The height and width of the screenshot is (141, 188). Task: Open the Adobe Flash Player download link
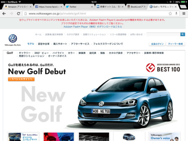click(x=93, y=27)
